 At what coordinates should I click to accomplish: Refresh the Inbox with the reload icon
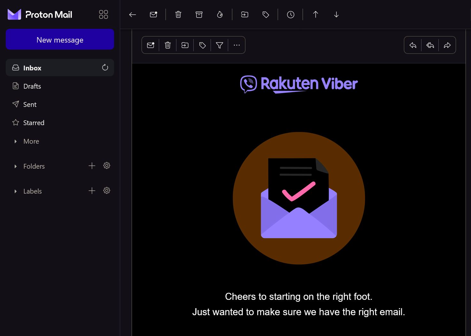point(105,68)
